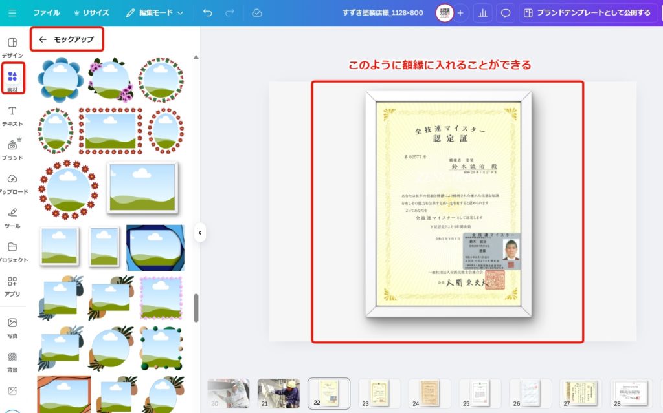
Task: Open the テキスト text panel
Action: [x=12, y=115]
